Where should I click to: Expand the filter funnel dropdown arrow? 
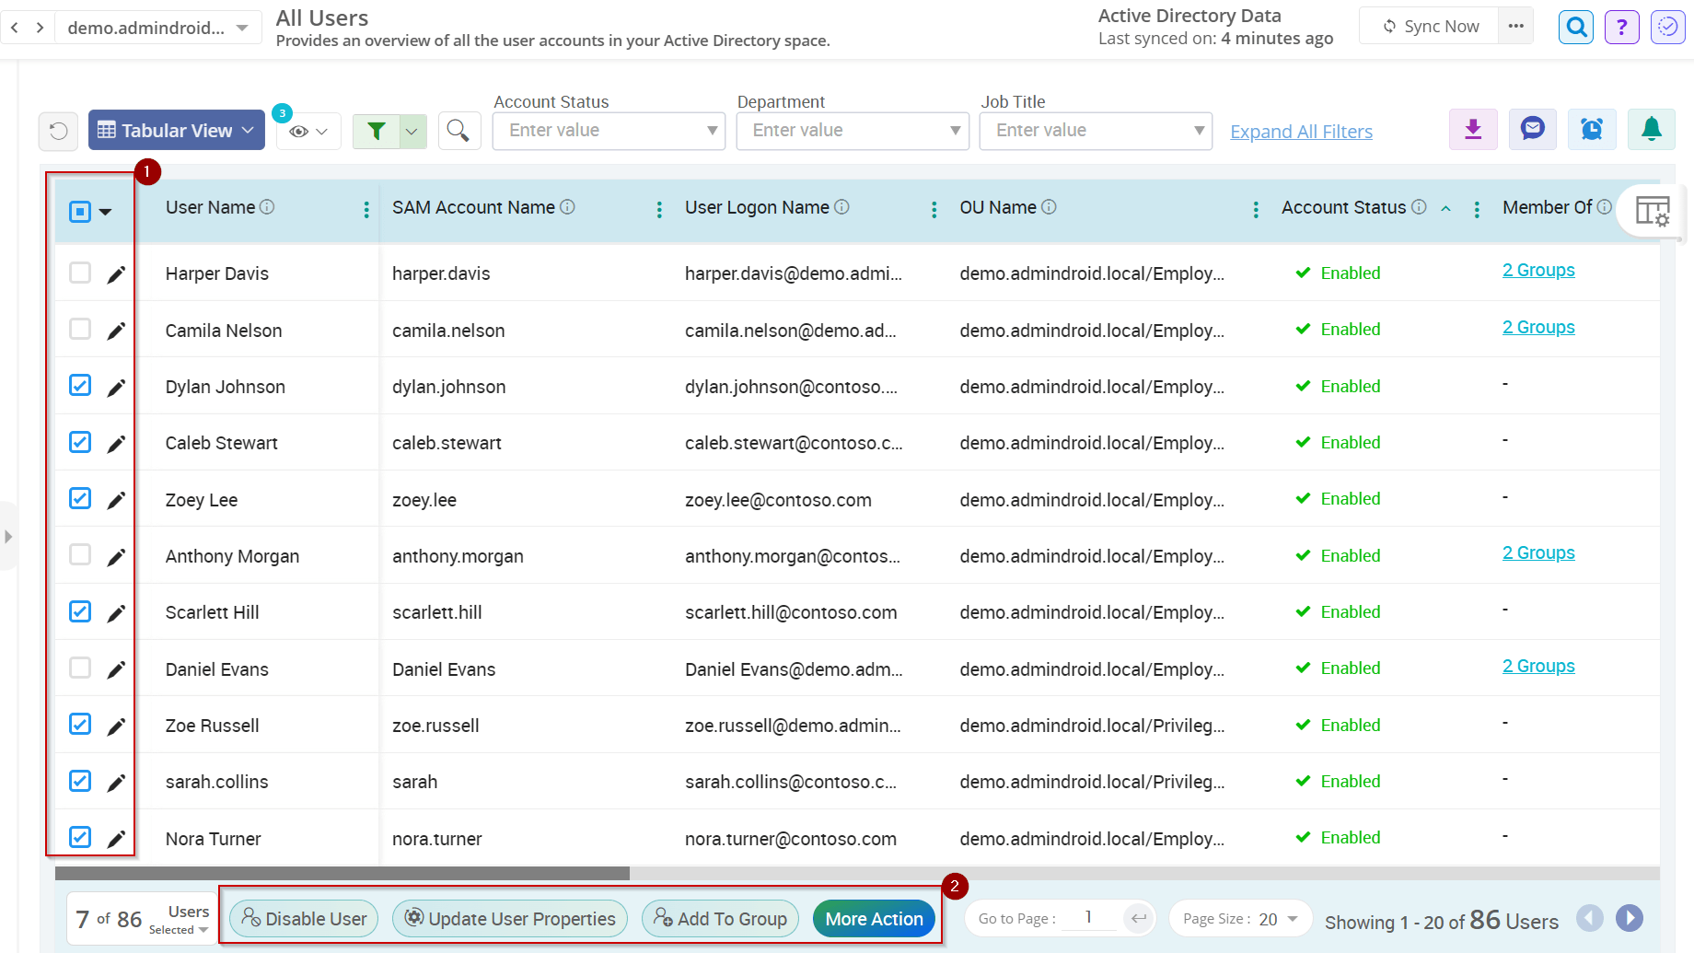tap(412, 132)
